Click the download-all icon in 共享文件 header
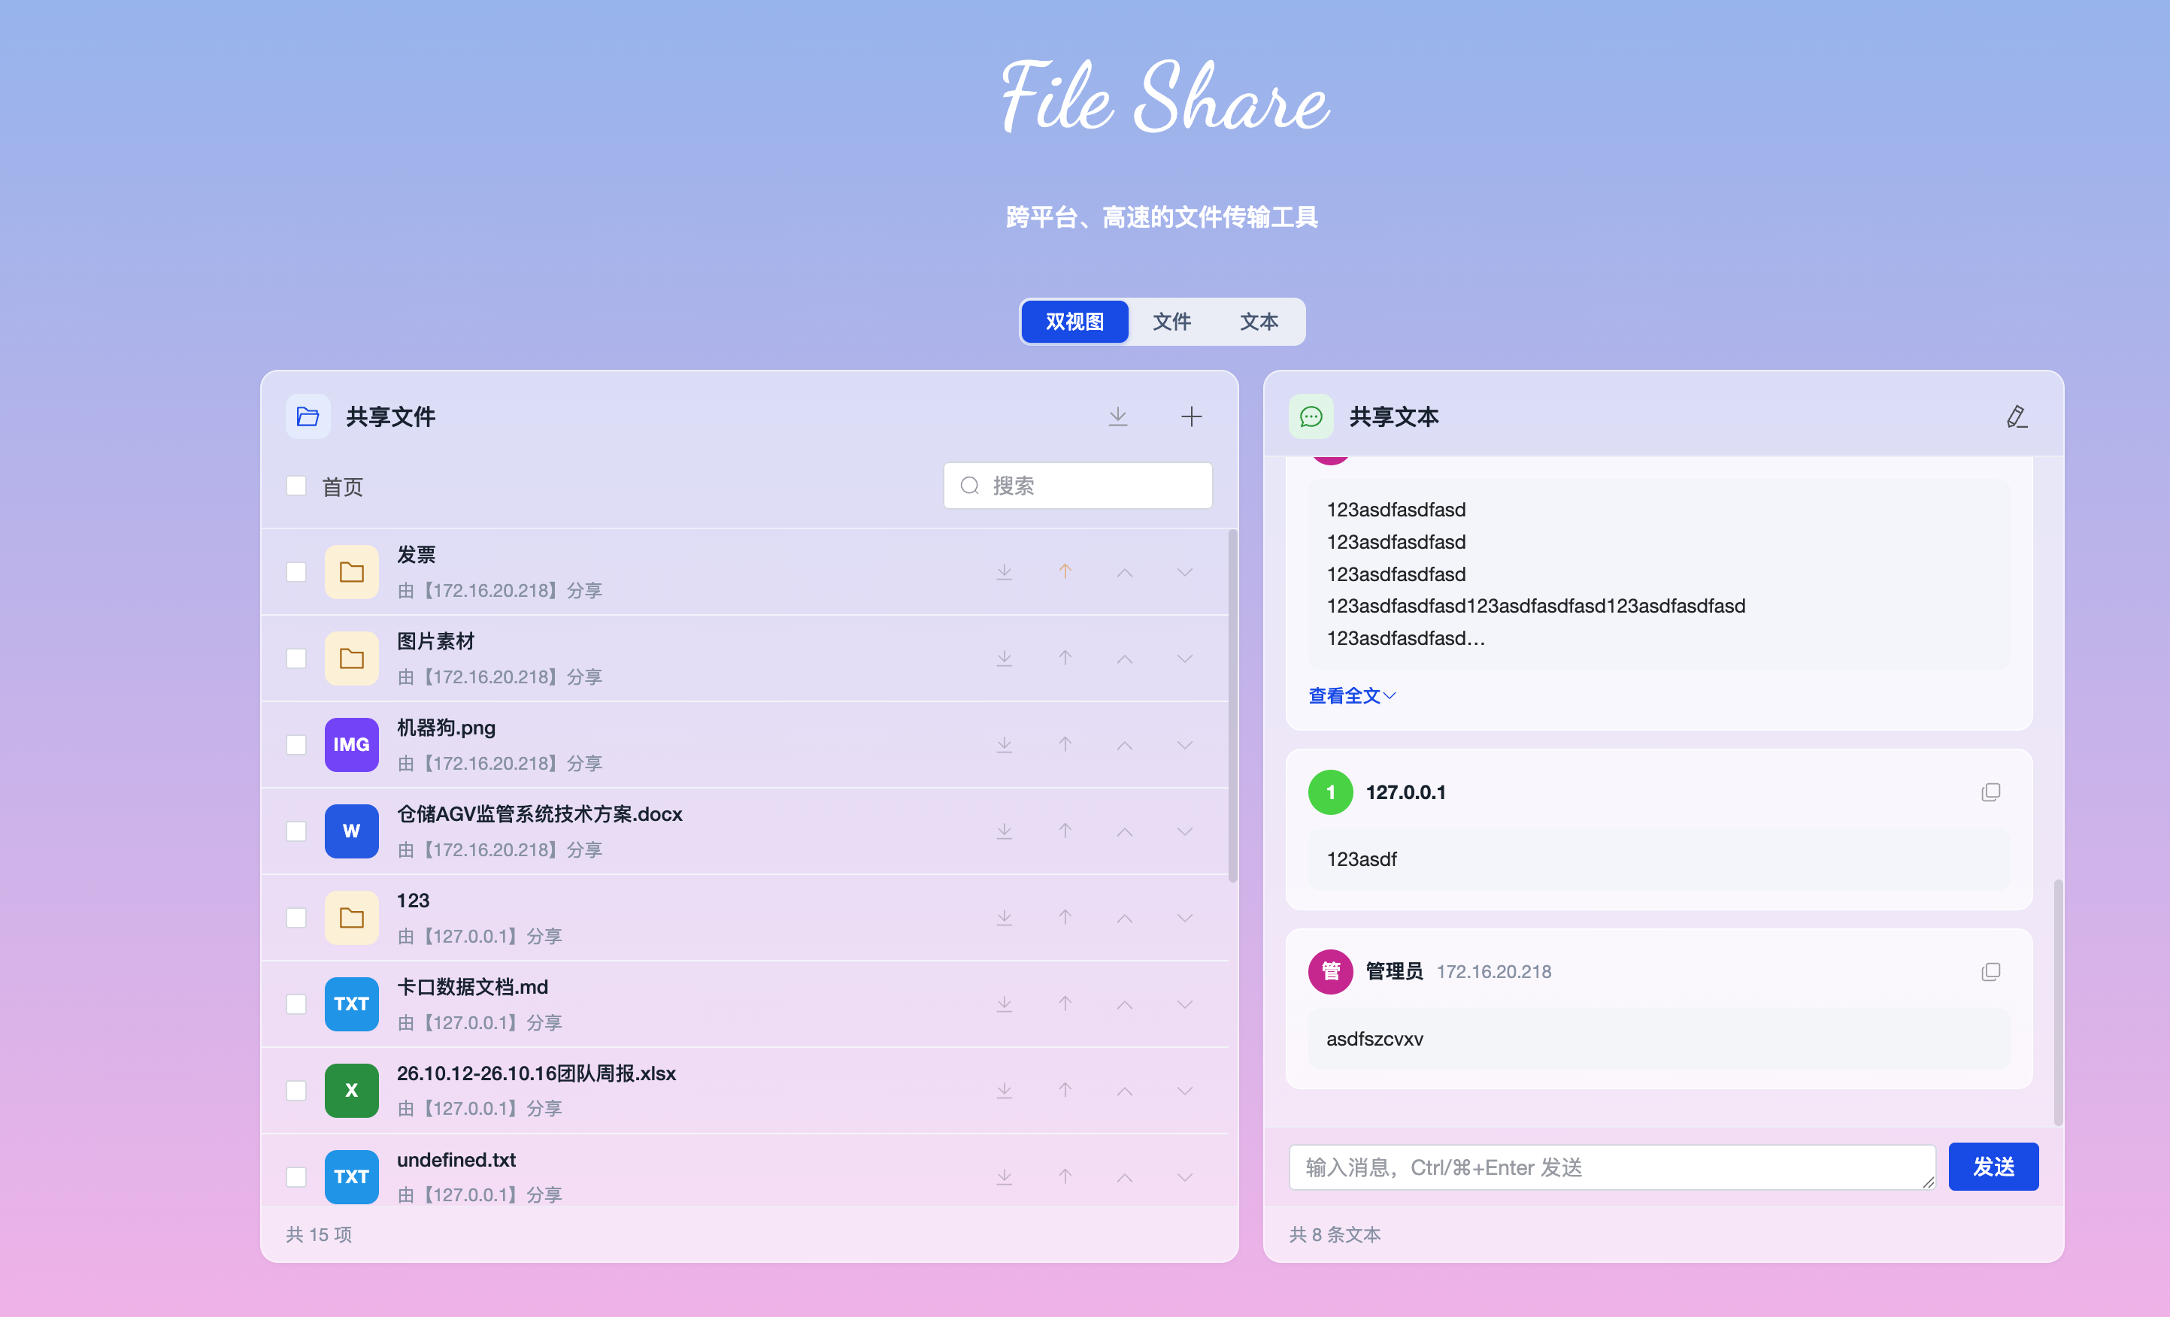2170x1317 pixels. (x=1117, y=416)
